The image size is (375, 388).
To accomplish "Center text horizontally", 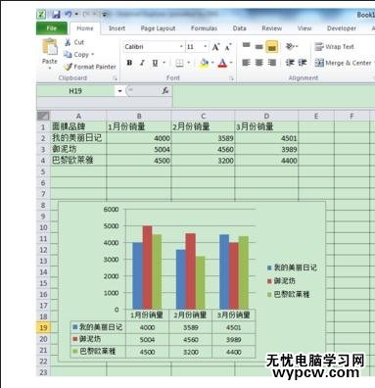I will pos(259,63).
